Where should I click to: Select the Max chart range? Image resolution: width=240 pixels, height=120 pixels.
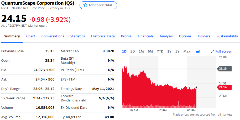(x=187, y=52)
